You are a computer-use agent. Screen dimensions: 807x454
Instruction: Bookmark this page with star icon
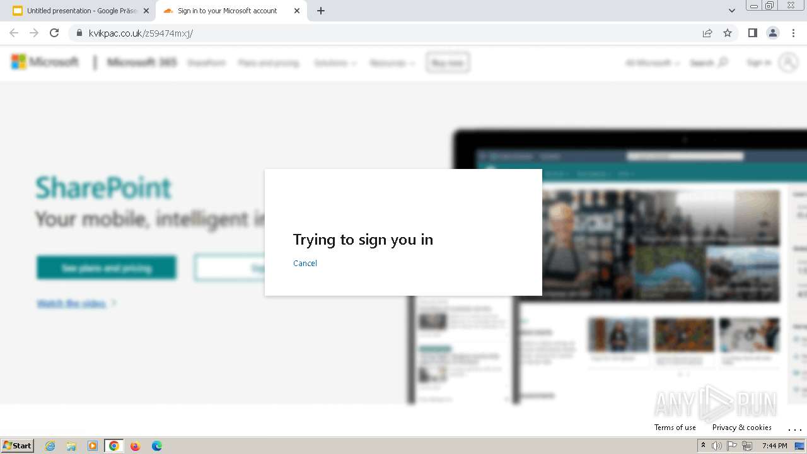point(728,33)
